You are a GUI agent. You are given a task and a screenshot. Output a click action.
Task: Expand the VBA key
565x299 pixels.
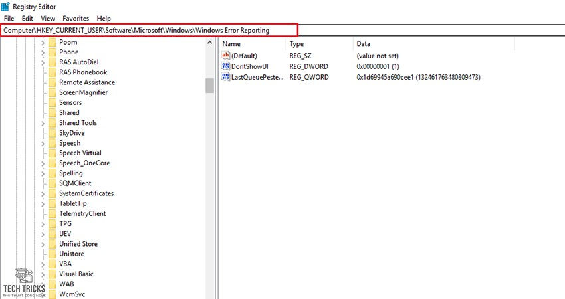43,264
